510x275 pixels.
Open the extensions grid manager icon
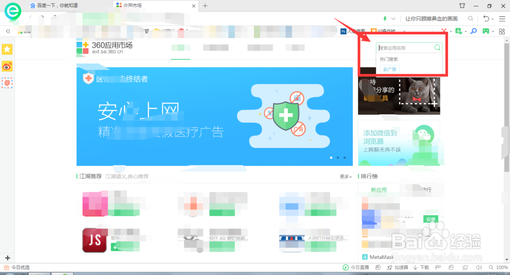[x=502, y=31]
